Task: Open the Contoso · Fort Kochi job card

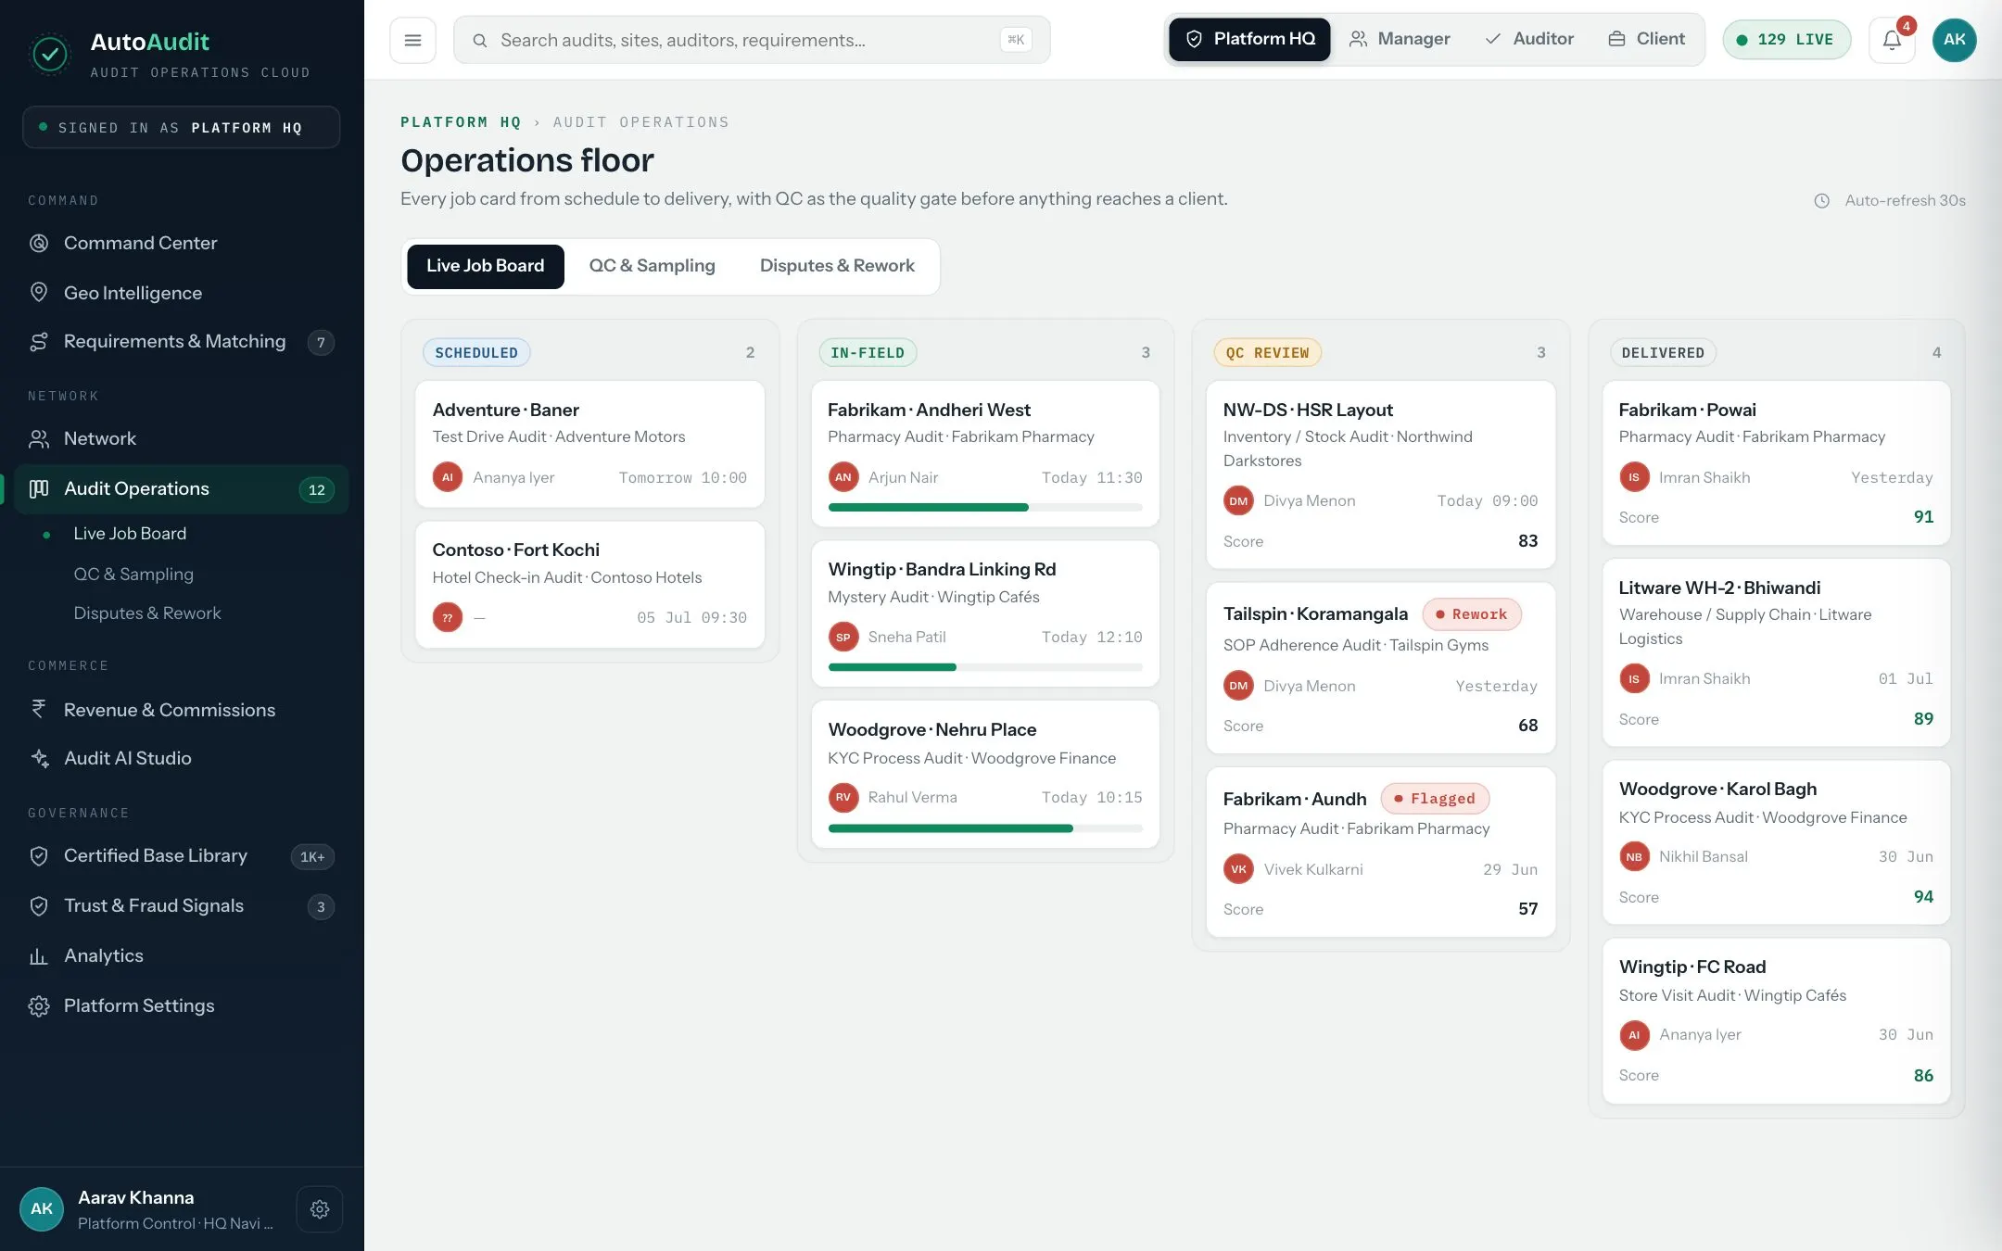Action: 589,585
